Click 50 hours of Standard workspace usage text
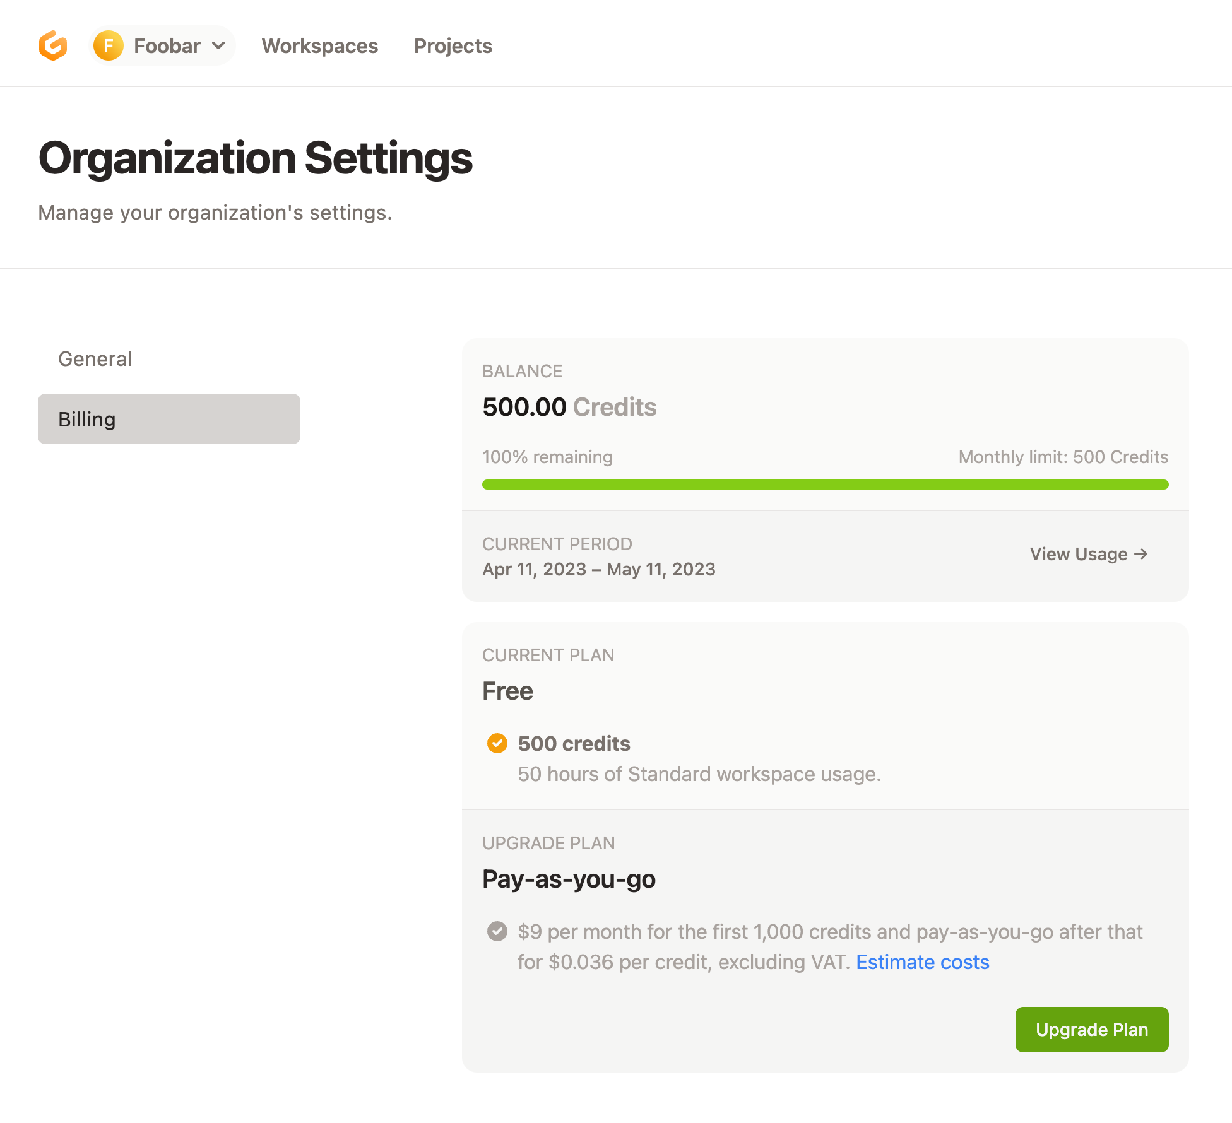 [699, 774]
